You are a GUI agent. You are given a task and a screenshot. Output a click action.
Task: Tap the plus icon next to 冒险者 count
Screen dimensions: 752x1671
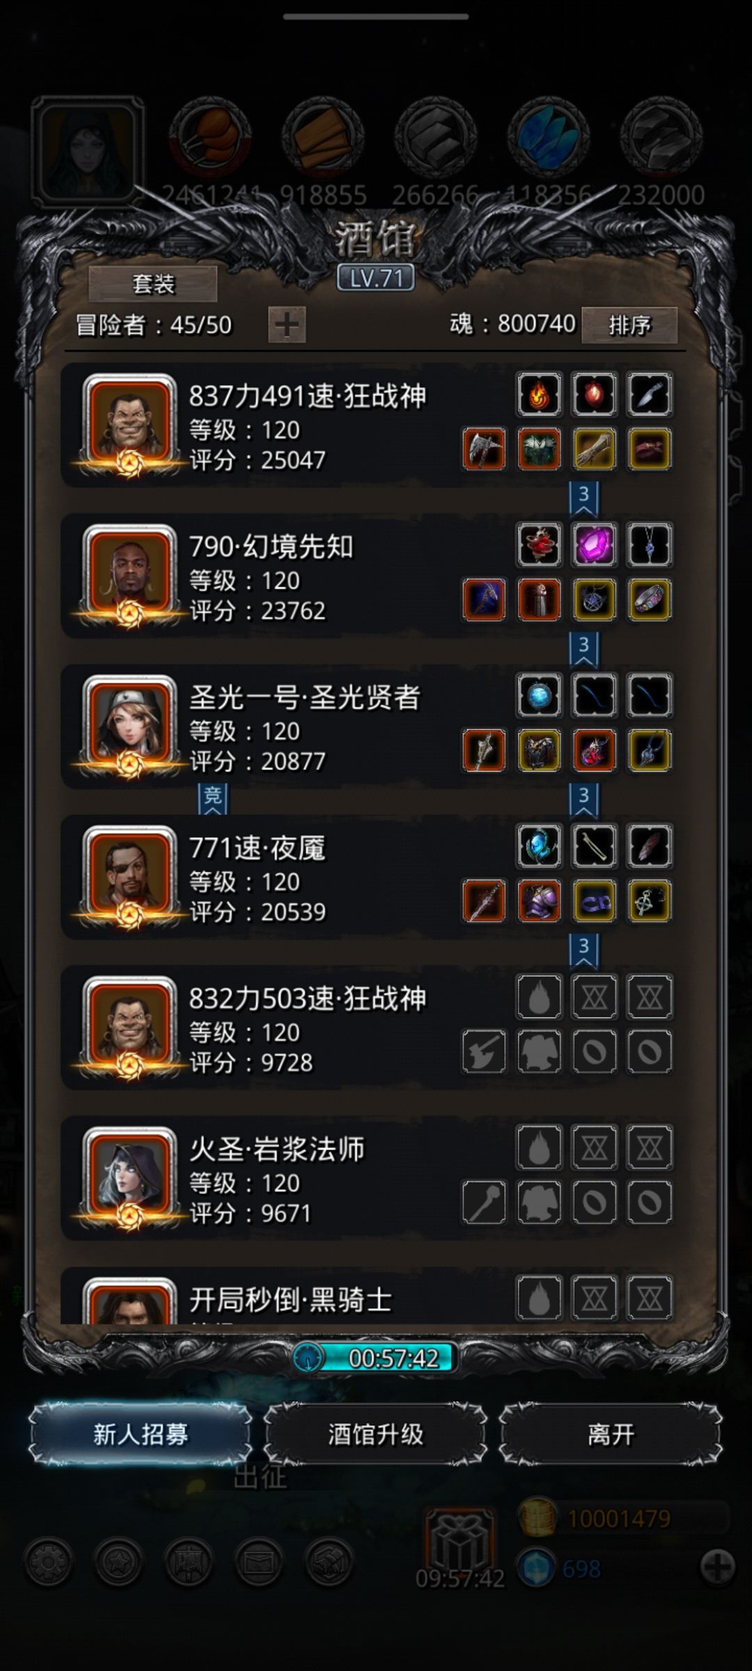tap(287, 324)
